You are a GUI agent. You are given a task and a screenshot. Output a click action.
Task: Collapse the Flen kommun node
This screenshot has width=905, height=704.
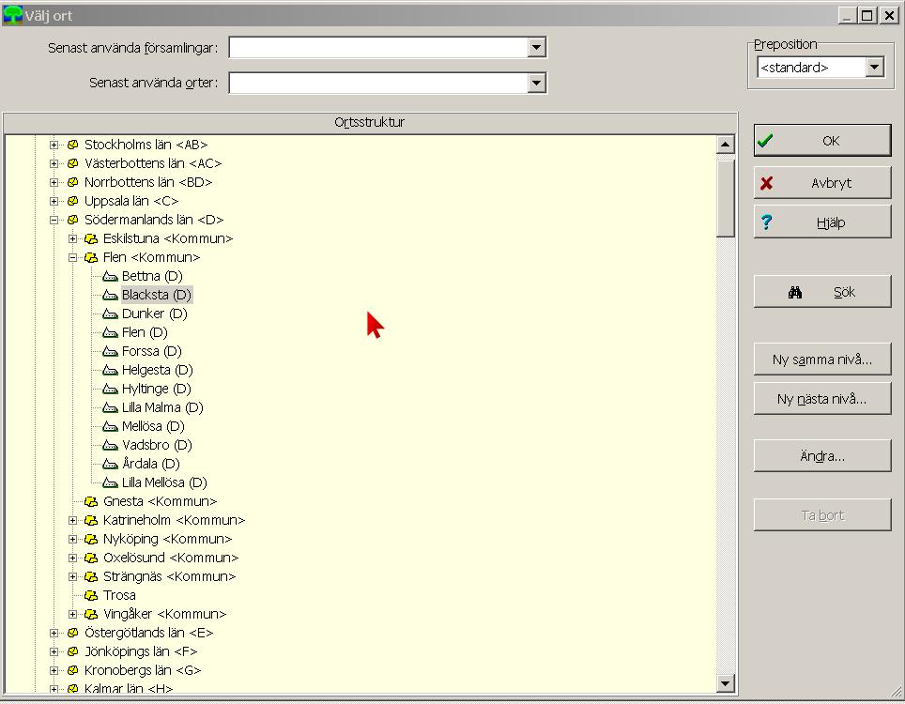pyautogui.click(x=72, y=257)
